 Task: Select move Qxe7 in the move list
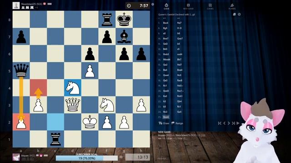(x=180, y=38)
